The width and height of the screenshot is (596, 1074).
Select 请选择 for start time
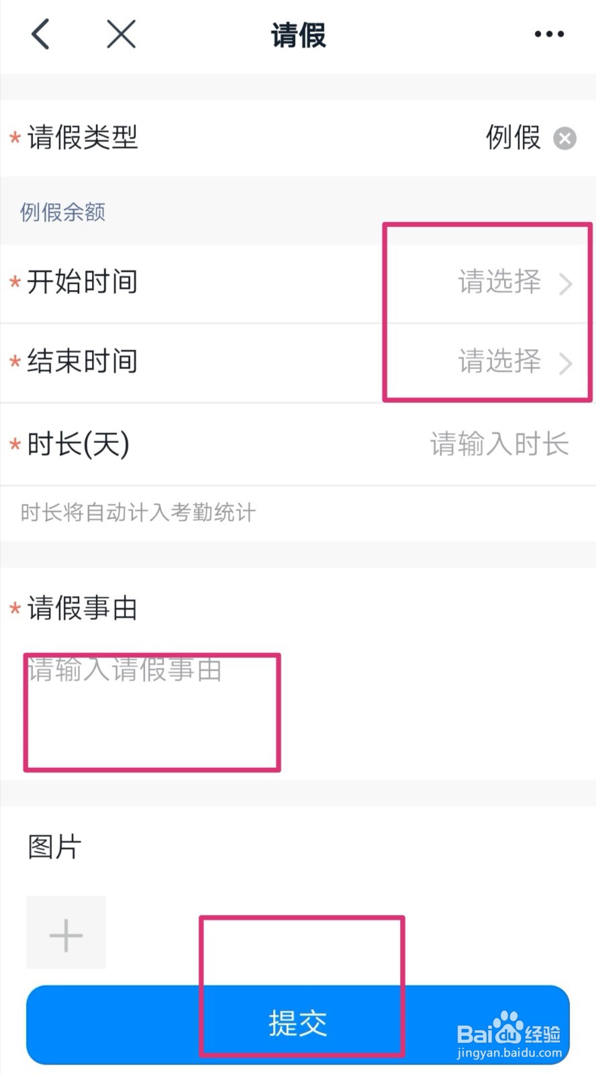point(499,282)
